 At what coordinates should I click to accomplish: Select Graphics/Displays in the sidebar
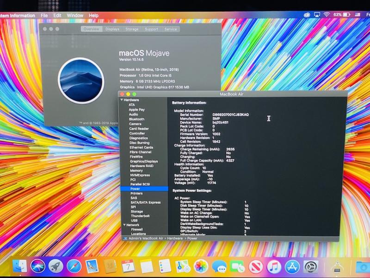[144, 161]
